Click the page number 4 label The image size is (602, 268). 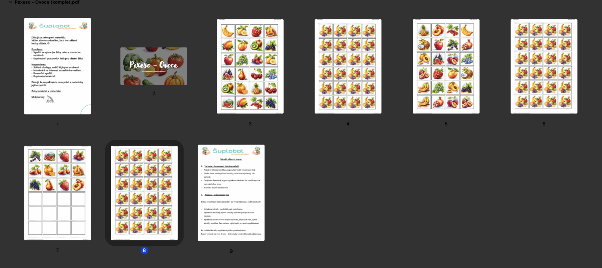coord(348,124)
